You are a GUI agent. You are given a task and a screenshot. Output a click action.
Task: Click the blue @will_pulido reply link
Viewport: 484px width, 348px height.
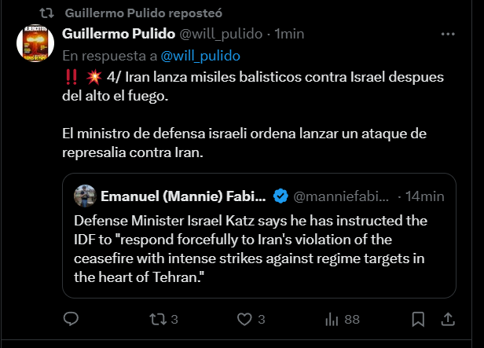[200, 56]
